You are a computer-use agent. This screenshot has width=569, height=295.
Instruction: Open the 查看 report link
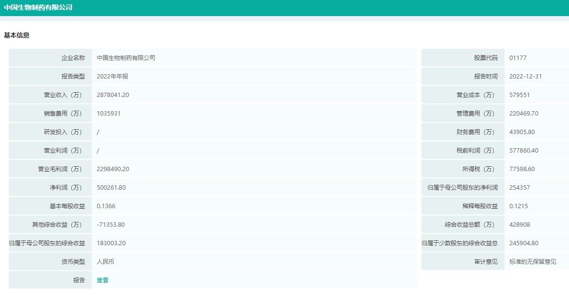103,280
